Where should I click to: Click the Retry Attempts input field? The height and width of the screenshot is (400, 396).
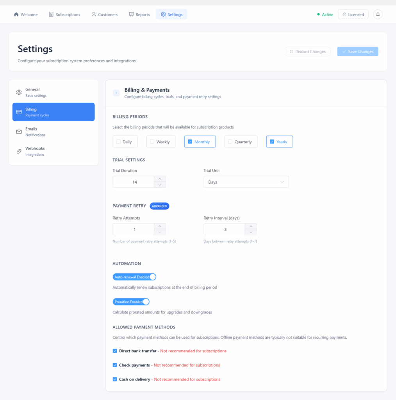134,229
